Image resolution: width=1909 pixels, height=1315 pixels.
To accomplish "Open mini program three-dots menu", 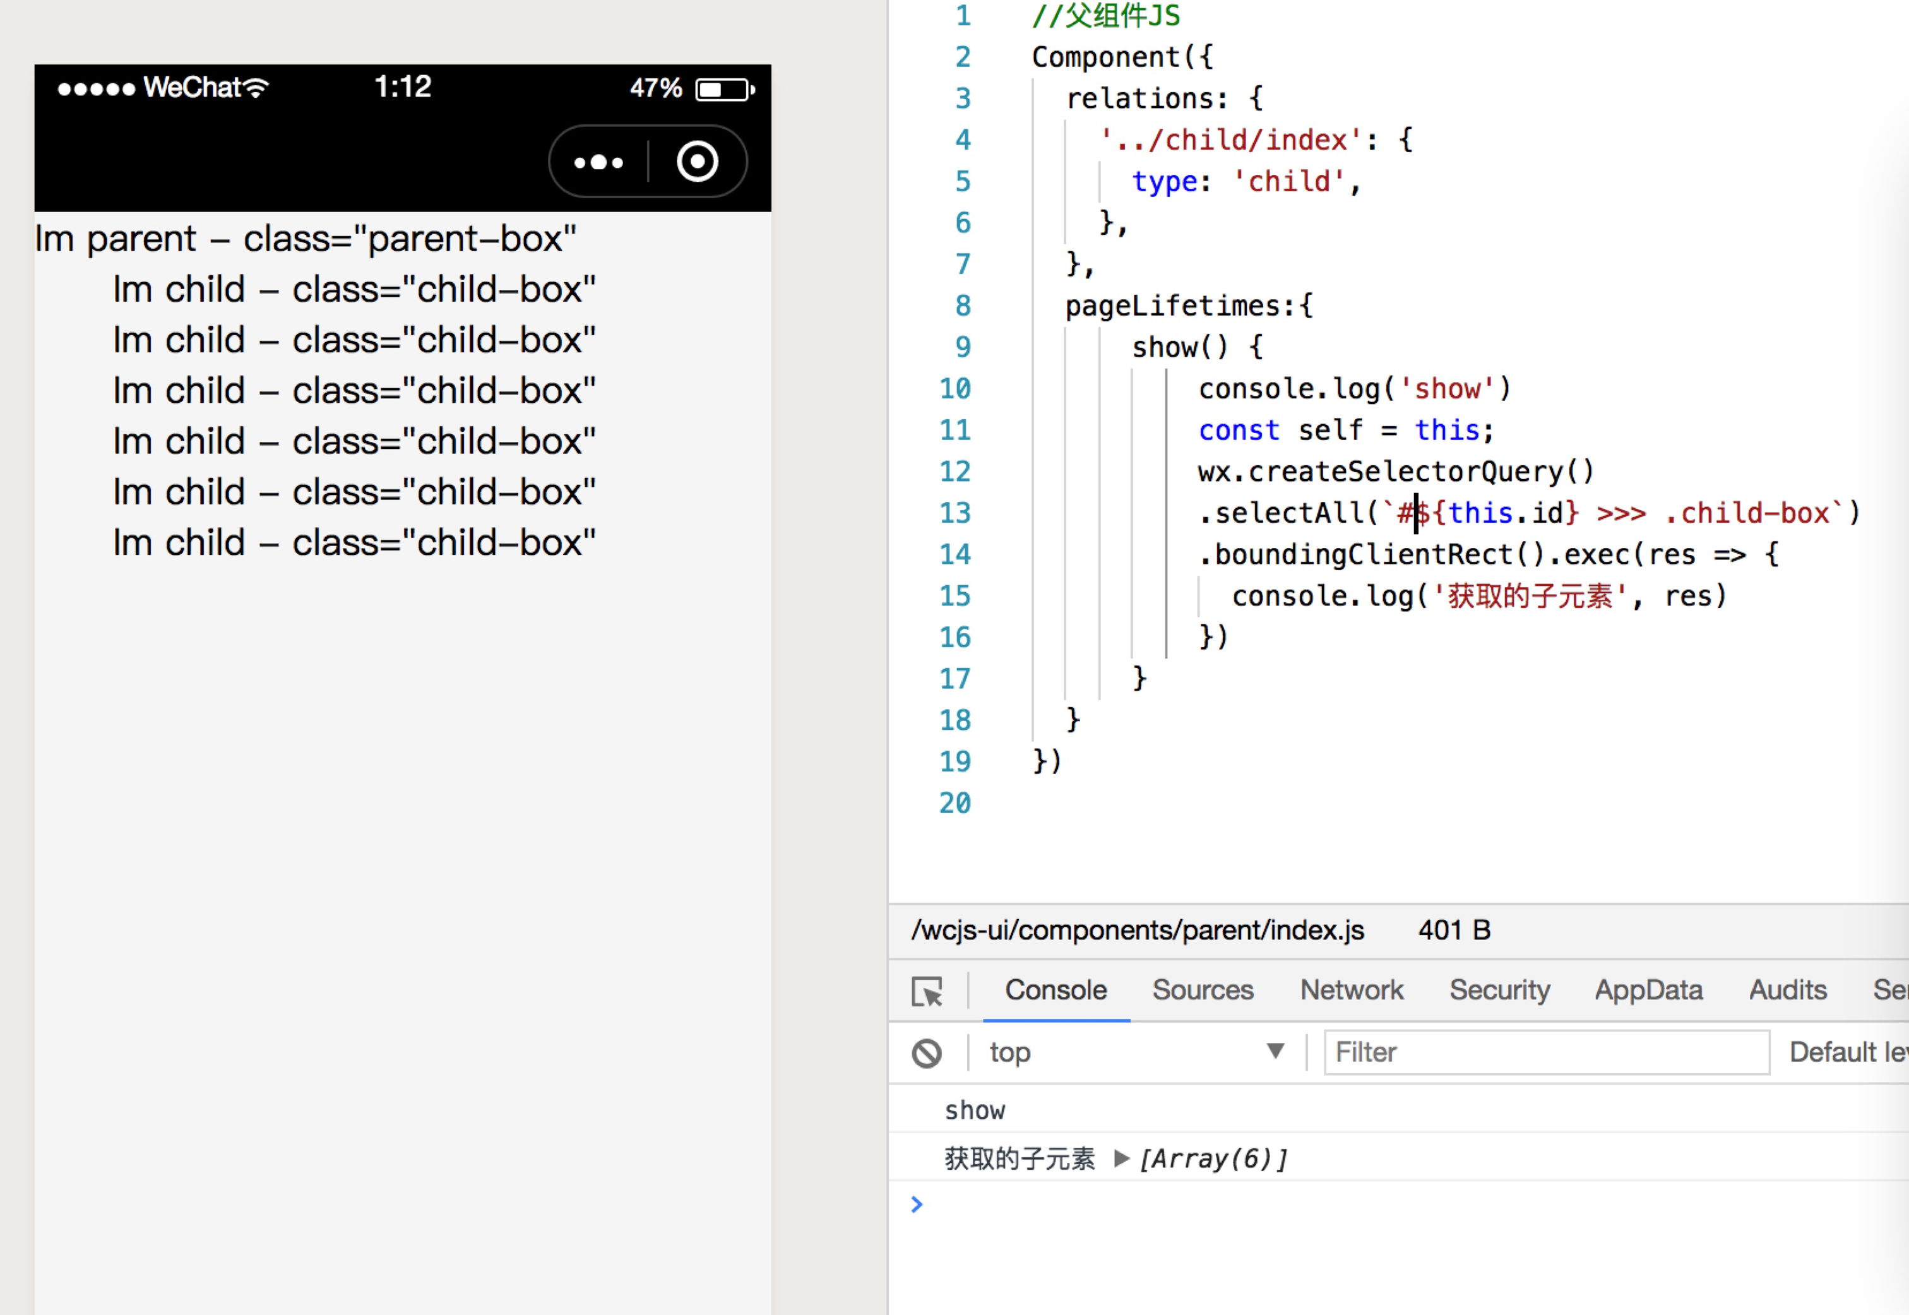I will point(599,162).
